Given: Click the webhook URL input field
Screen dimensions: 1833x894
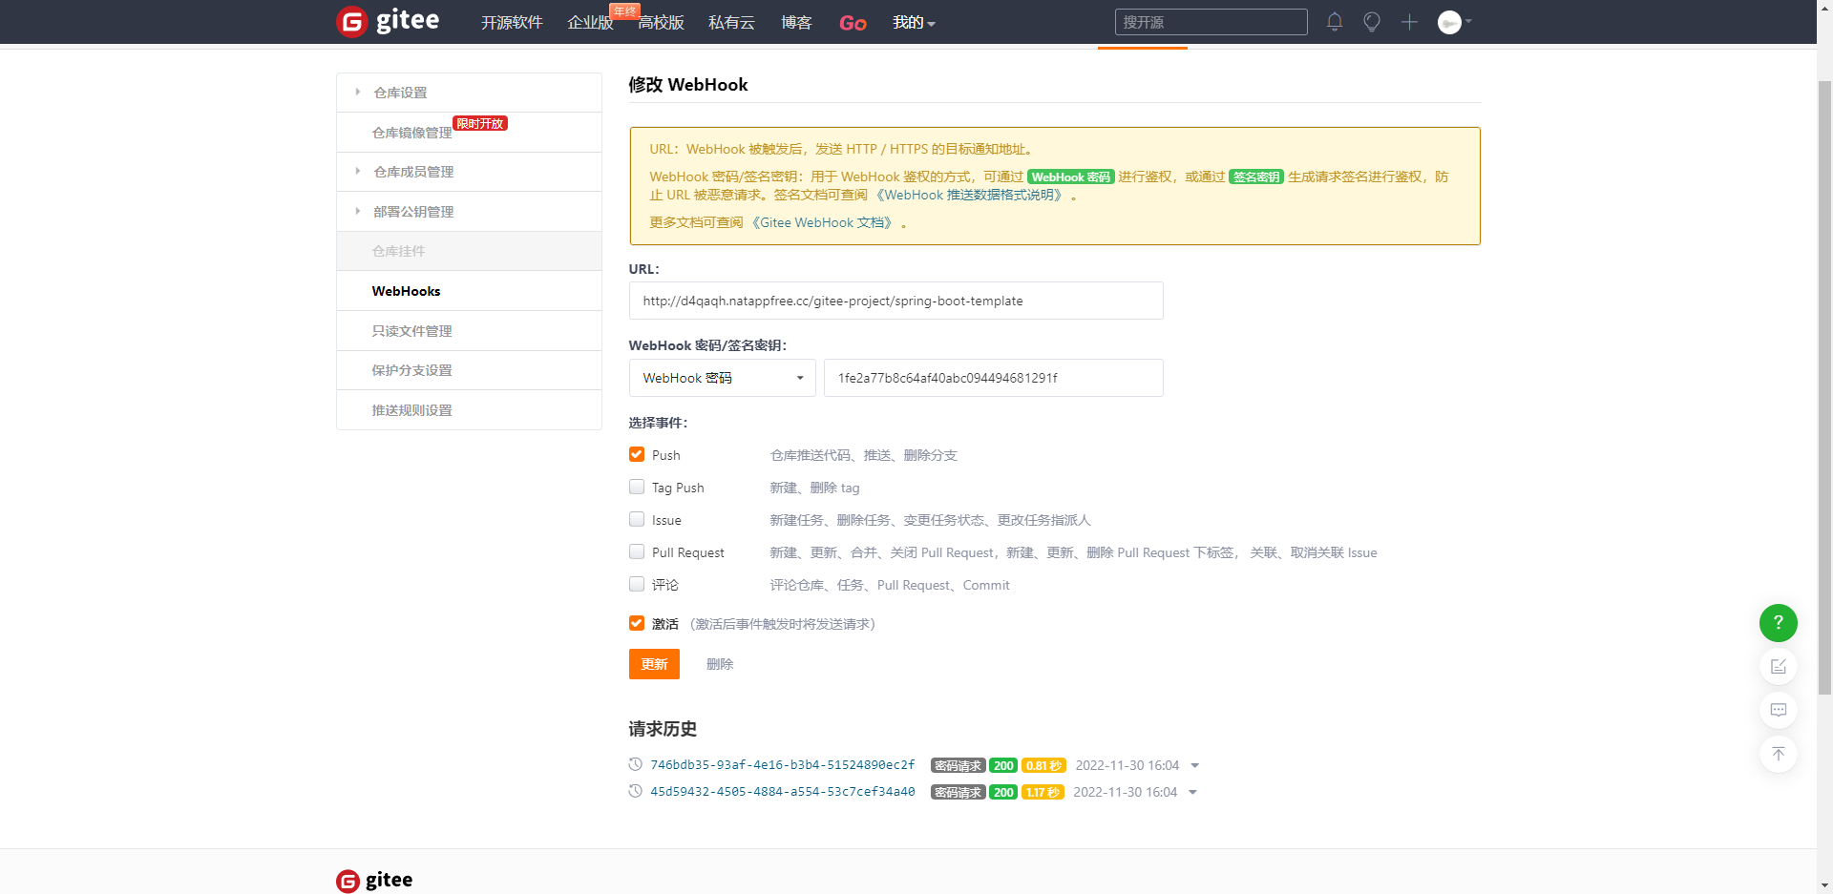Looking at the screenshot, I should pos(895,301).
